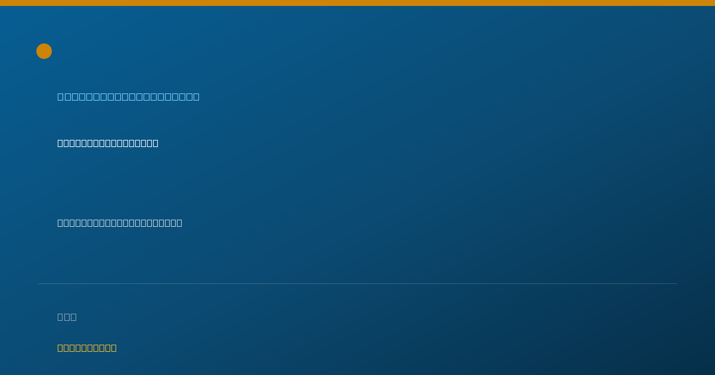This screenshot has height=375, width=715.
Task: Click first glyph of regular white line
Action: tap(60, 223)
